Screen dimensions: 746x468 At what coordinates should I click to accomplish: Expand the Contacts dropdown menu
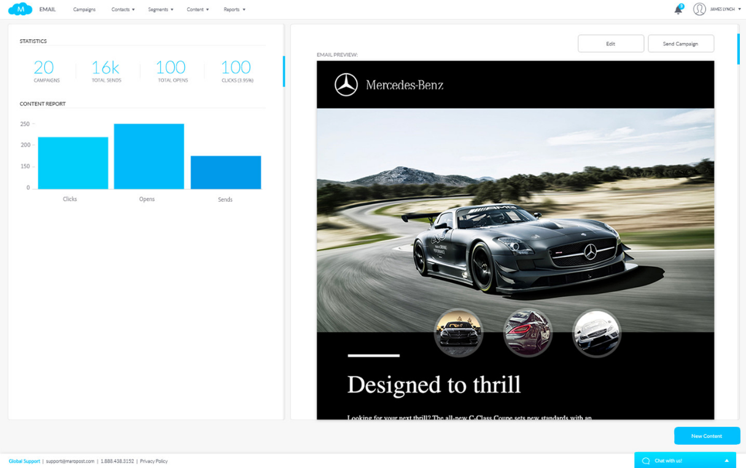point(123,10)
